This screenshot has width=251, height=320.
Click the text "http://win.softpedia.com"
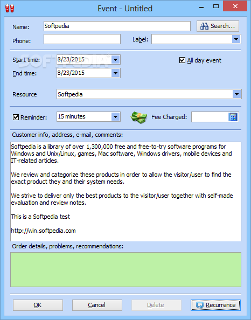coord(43,231)
